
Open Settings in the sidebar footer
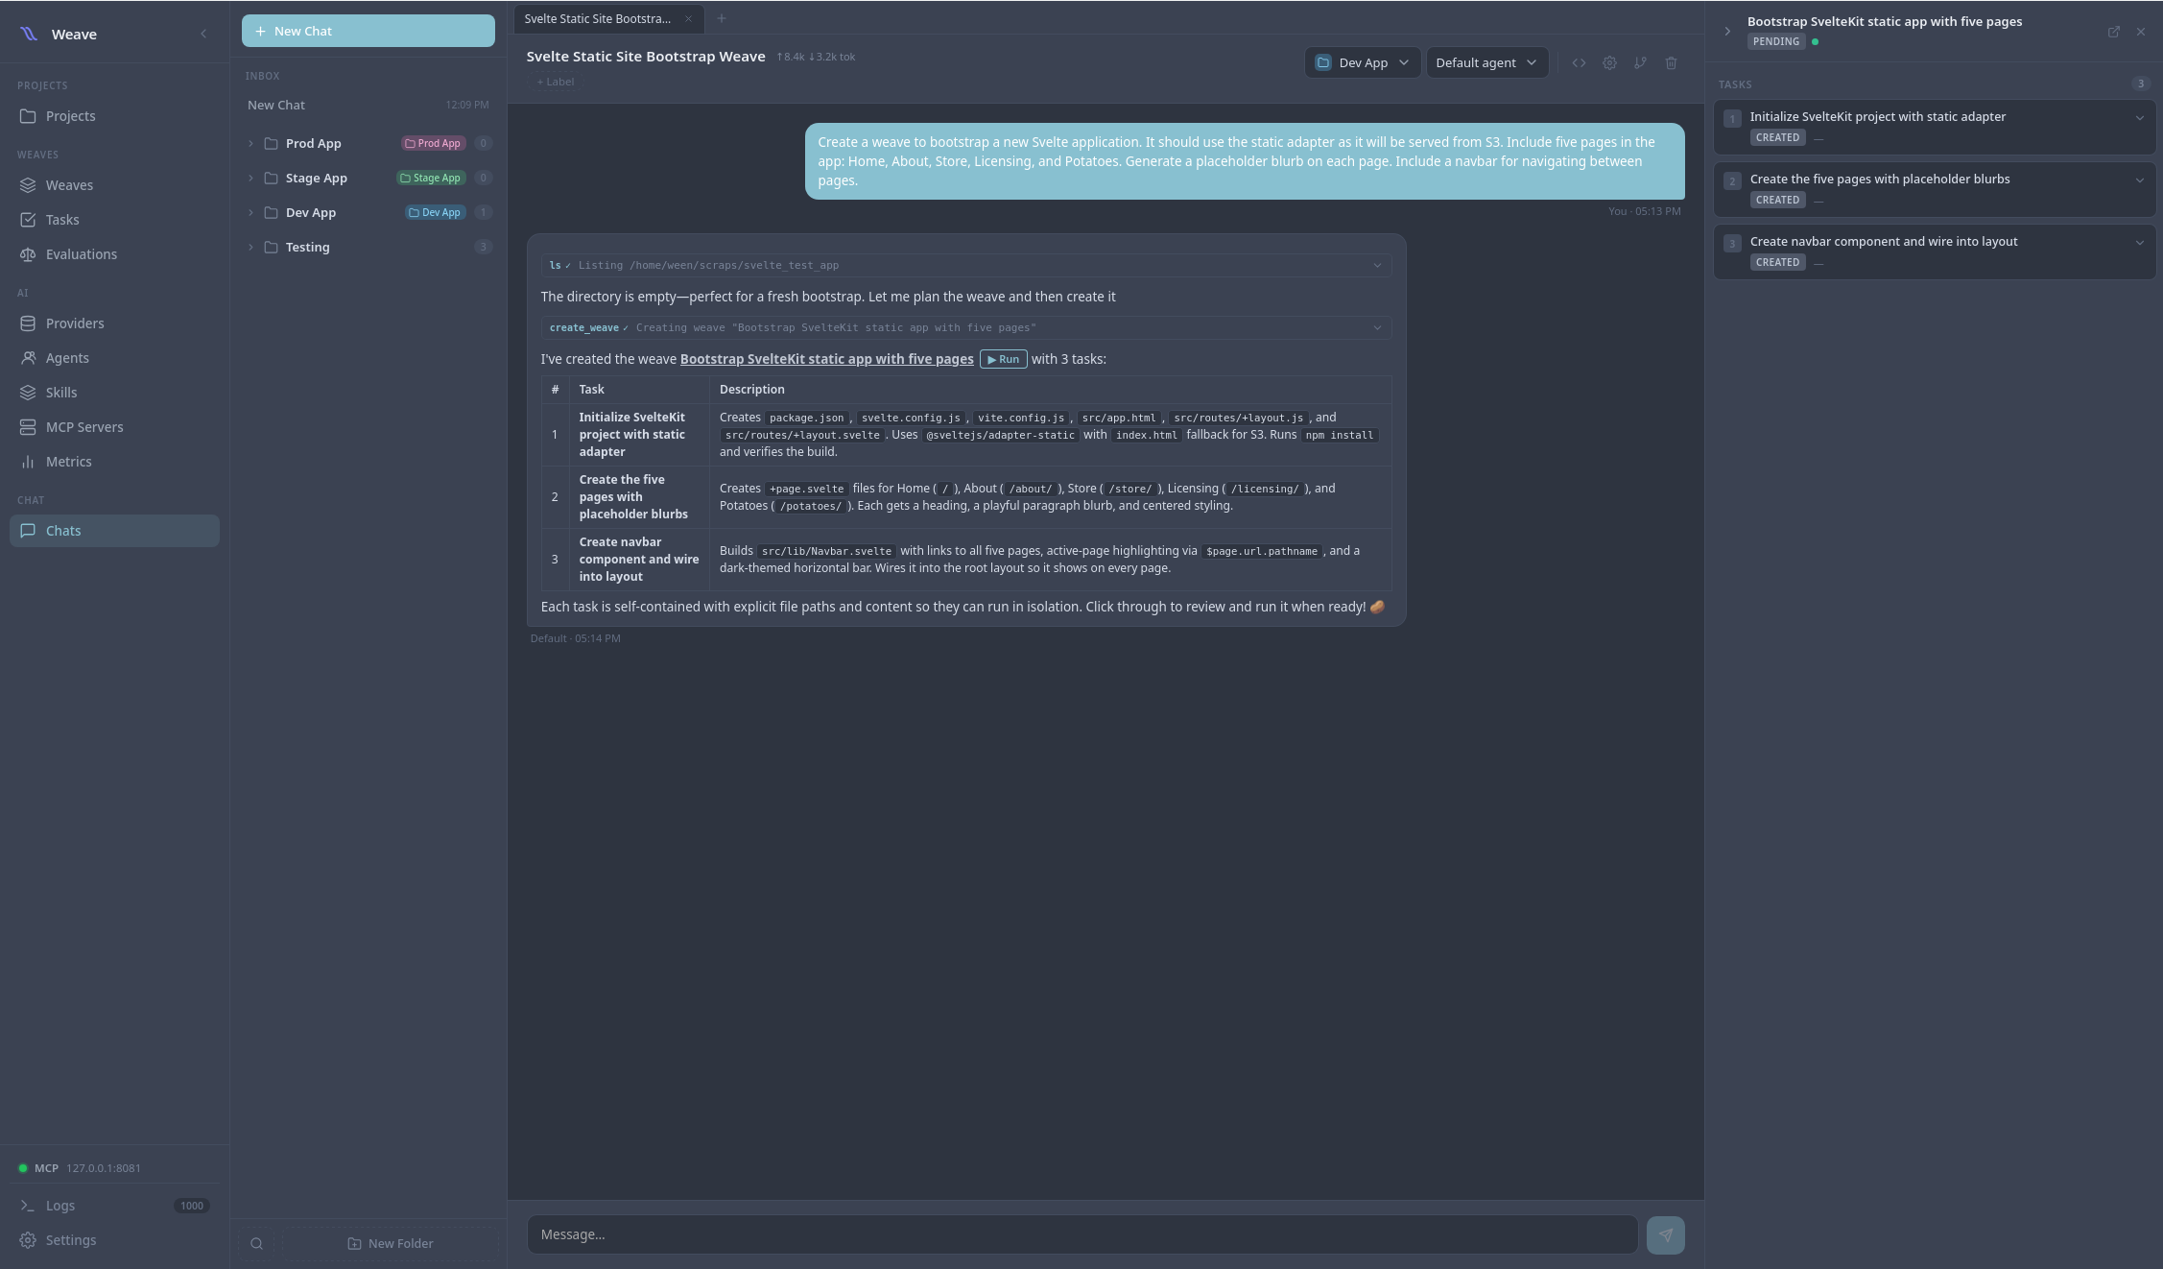114,1240
